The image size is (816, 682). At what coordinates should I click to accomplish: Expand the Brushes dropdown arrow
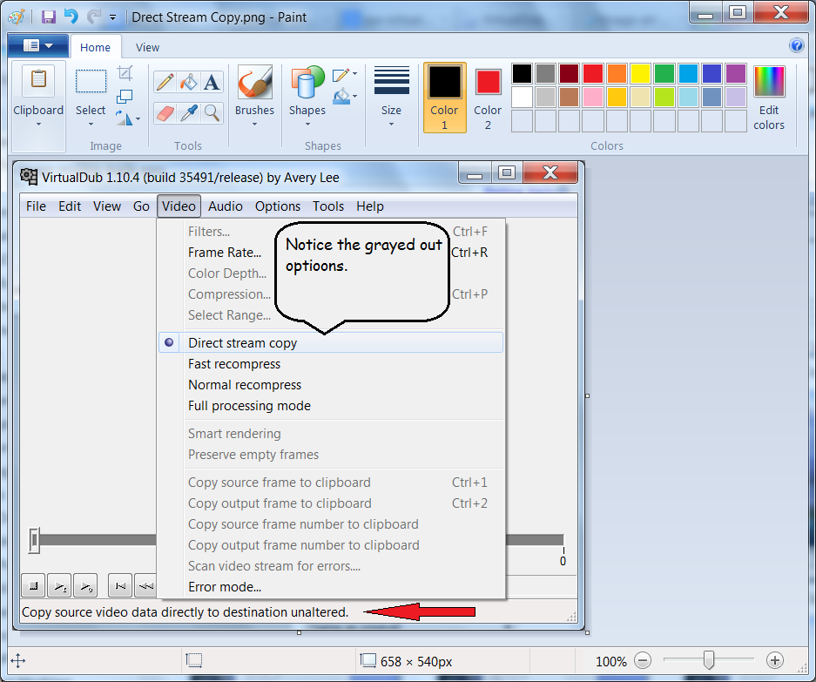[x=254, y=125]
